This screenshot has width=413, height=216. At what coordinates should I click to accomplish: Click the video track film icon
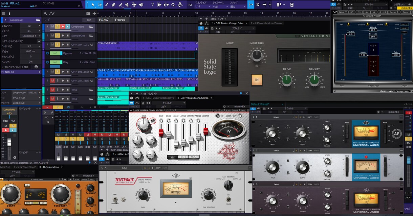[x=292, y=5]
